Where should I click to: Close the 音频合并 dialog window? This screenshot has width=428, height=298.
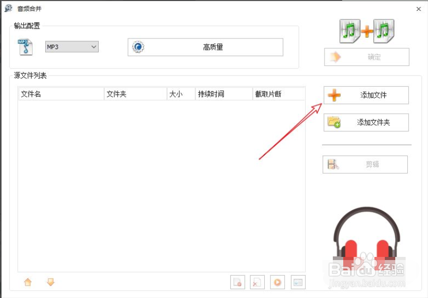419,9
